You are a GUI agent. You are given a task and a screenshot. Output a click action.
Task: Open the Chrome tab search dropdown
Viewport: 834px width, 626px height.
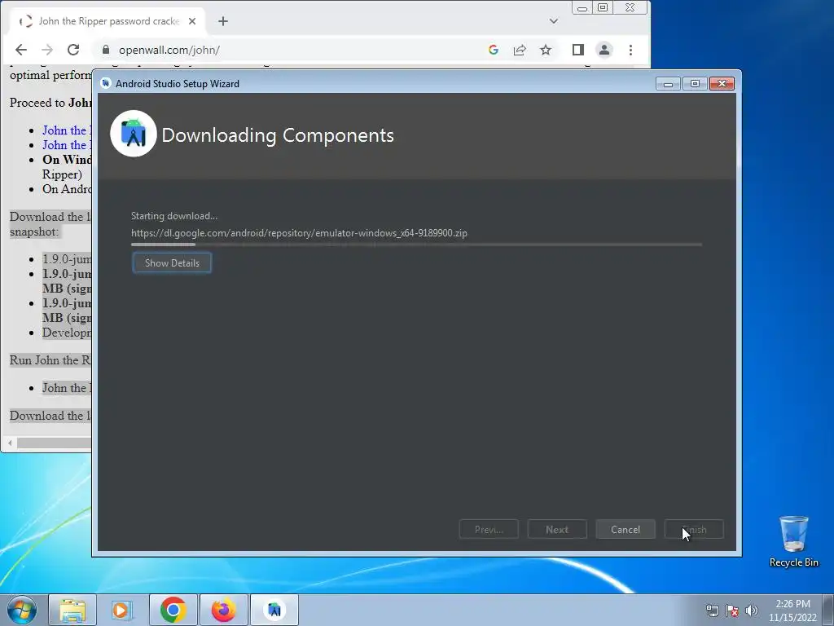(x=554, y=21)
